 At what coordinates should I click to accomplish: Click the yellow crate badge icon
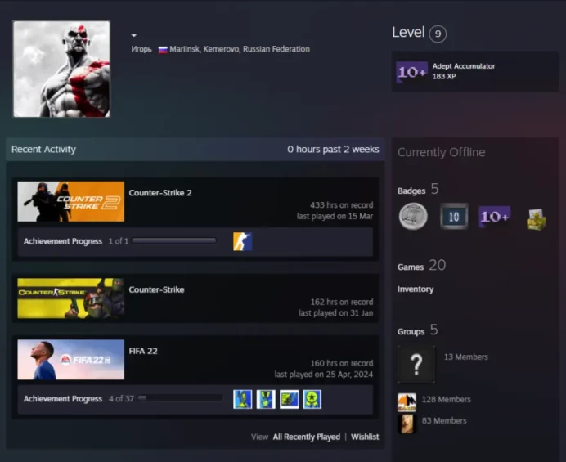pyautogui.click(x=536, y=219)
